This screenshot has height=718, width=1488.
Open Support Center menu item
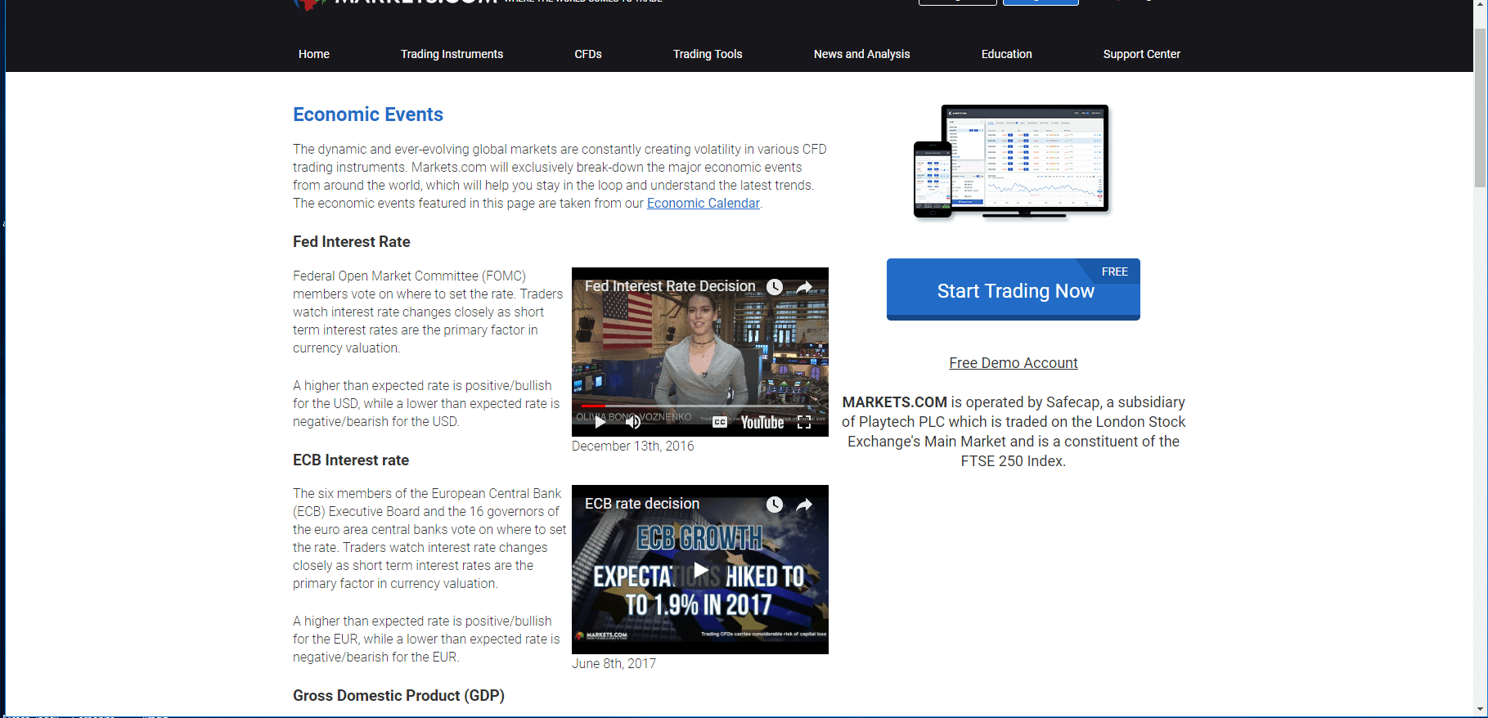1141,54
